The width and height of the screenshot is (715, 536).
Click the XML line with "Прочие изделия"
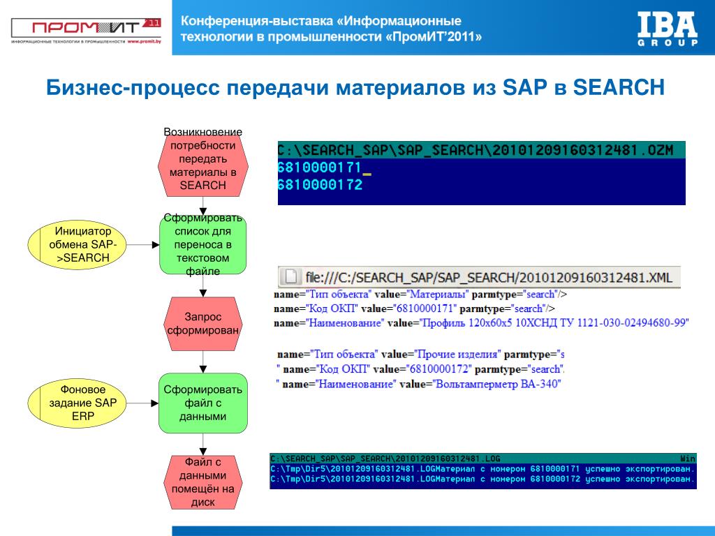point(420,354)
